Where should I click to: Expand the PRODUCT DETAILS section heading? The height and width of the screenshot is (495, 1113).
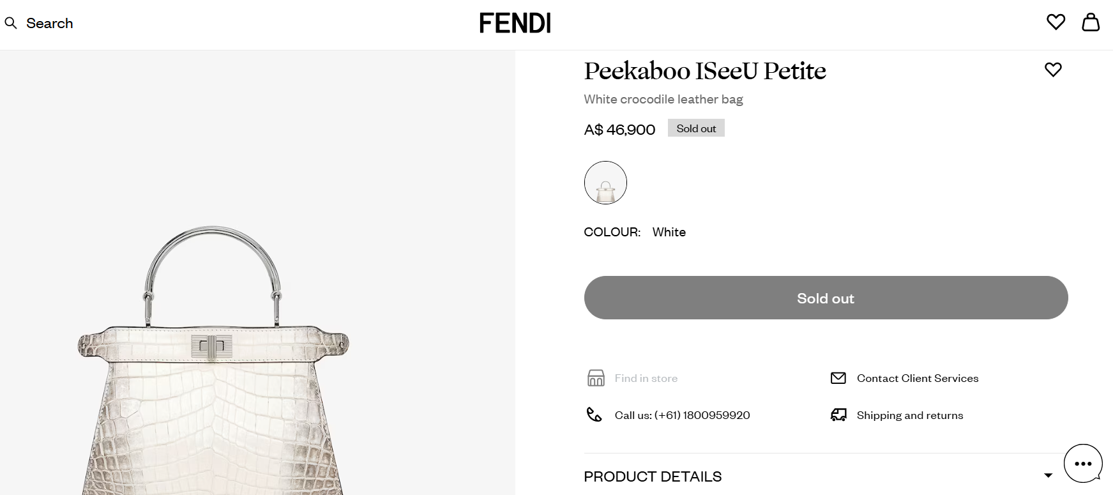point(653,476)
